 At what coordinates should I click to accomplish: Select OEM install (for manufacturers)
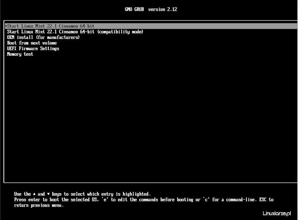43,37
